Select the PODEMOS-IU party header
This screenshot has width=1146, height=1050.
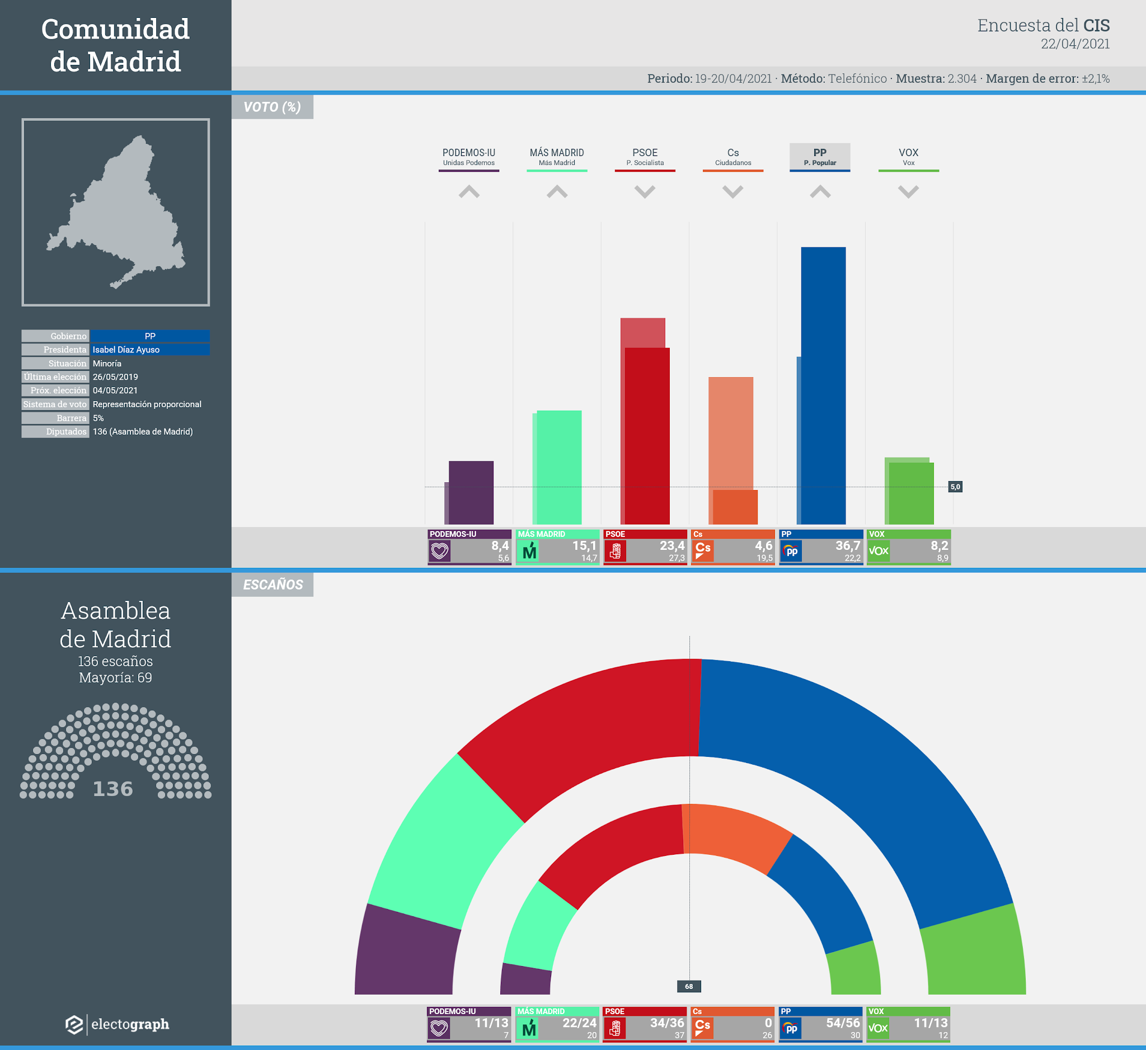(x=469, y=158)
